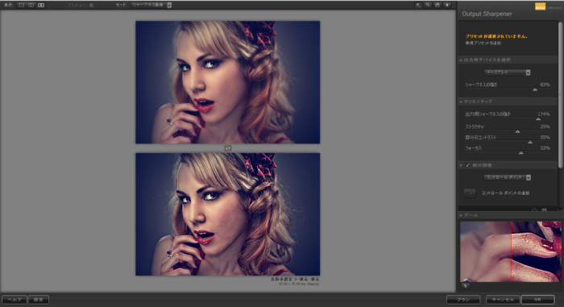
Task: Open the ディスプレイ output device dropdown
Action: point(507,73)
